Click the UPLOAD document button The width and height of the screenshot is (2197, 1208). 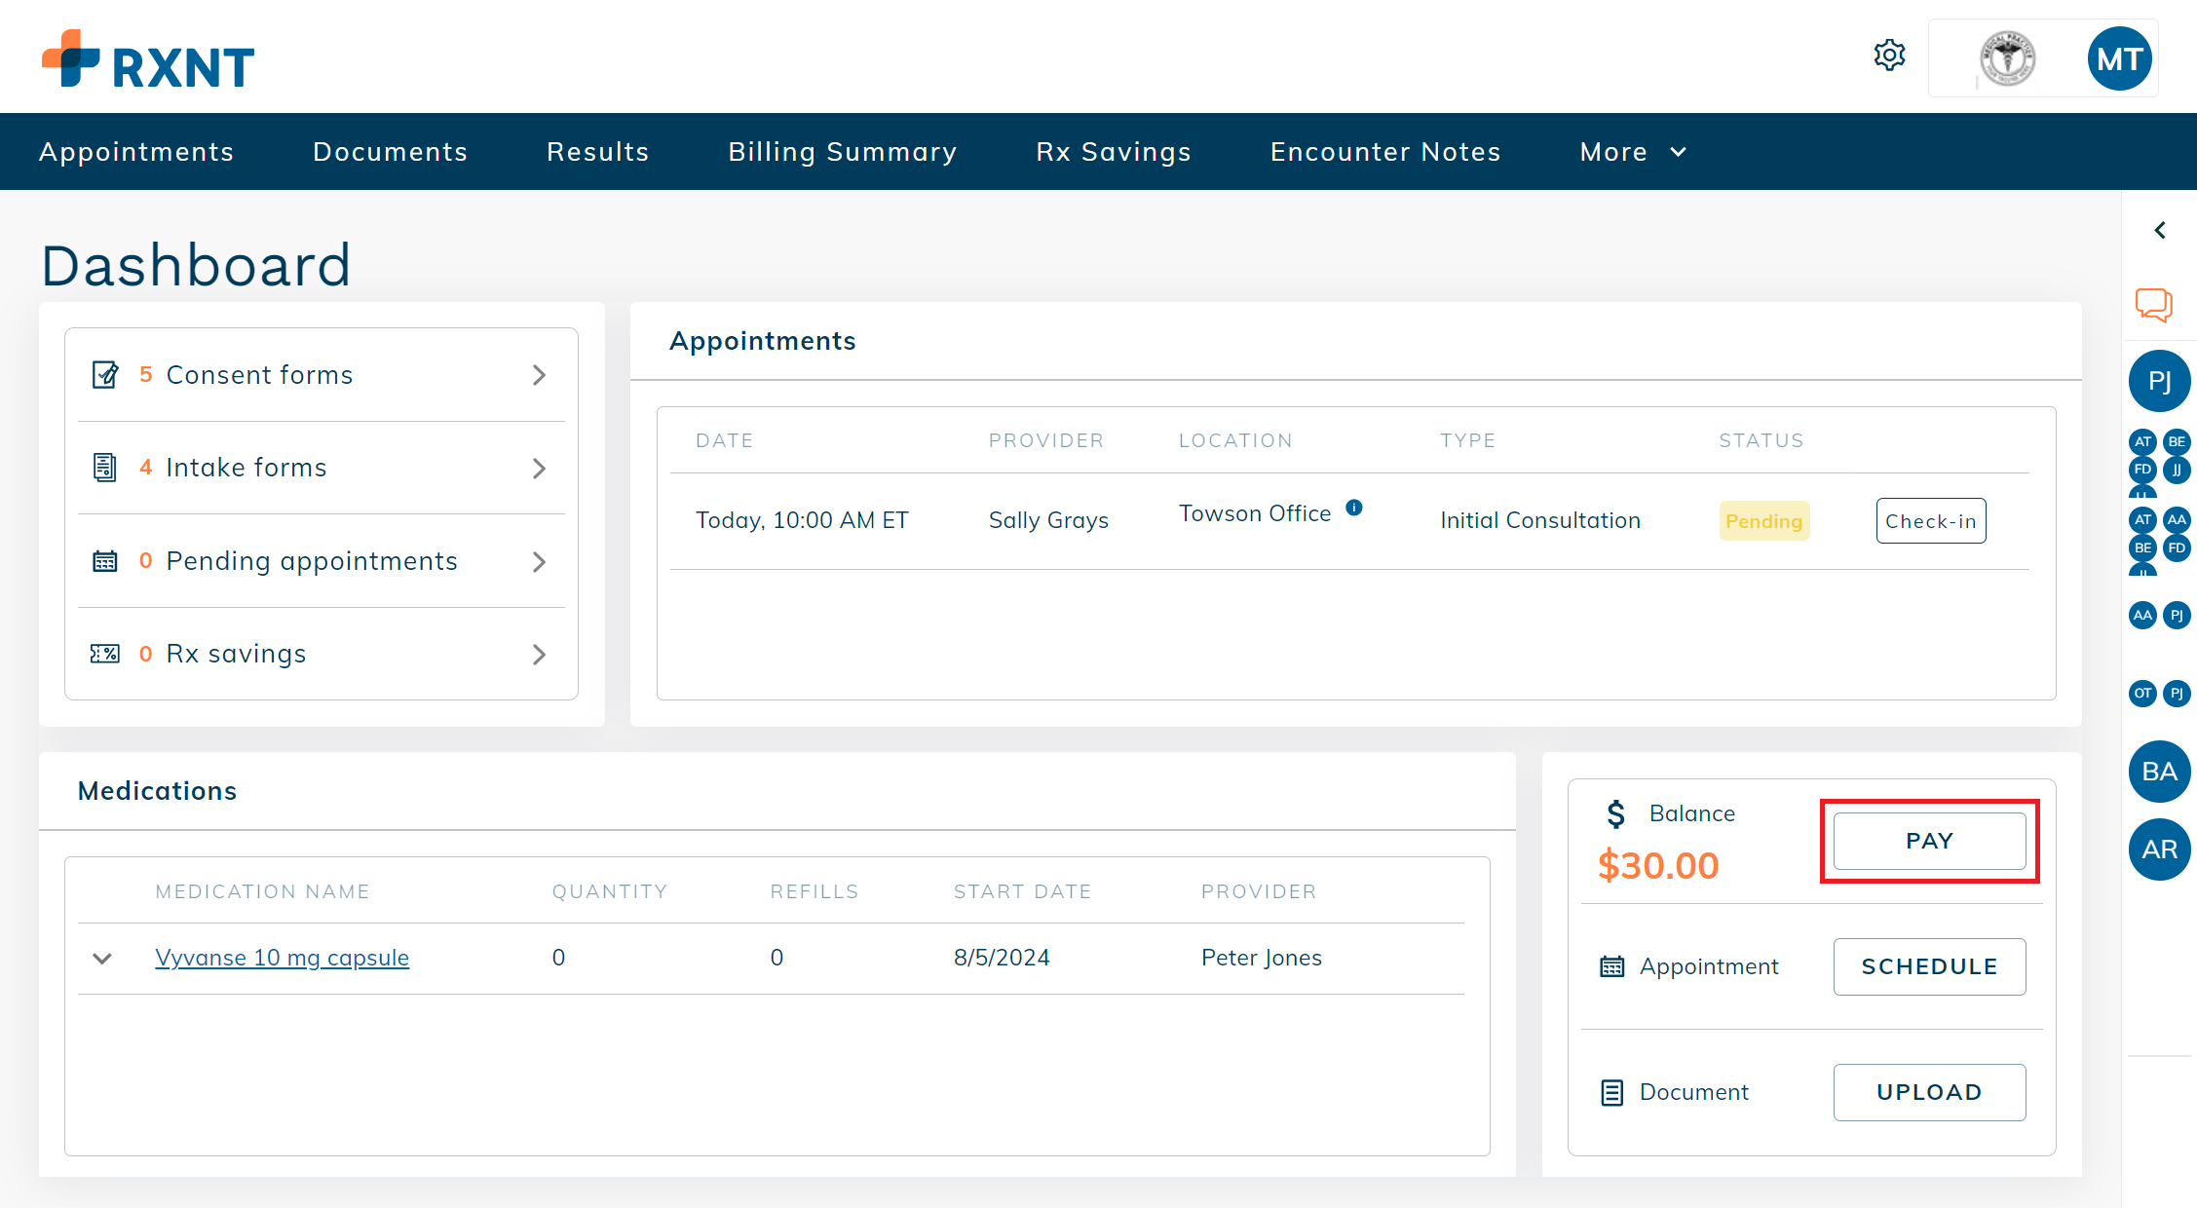pyautogui.click(x=1928, y=1092)
